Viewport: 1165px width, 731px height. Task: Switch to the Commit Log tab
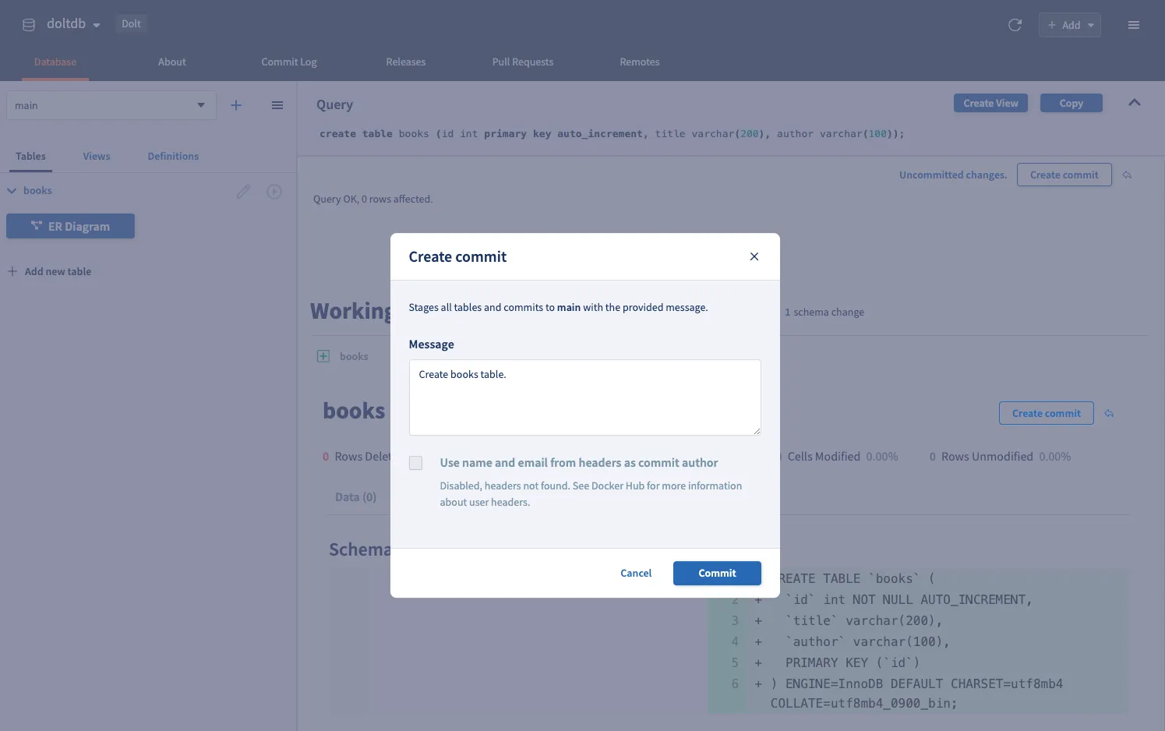pos(288,62)
